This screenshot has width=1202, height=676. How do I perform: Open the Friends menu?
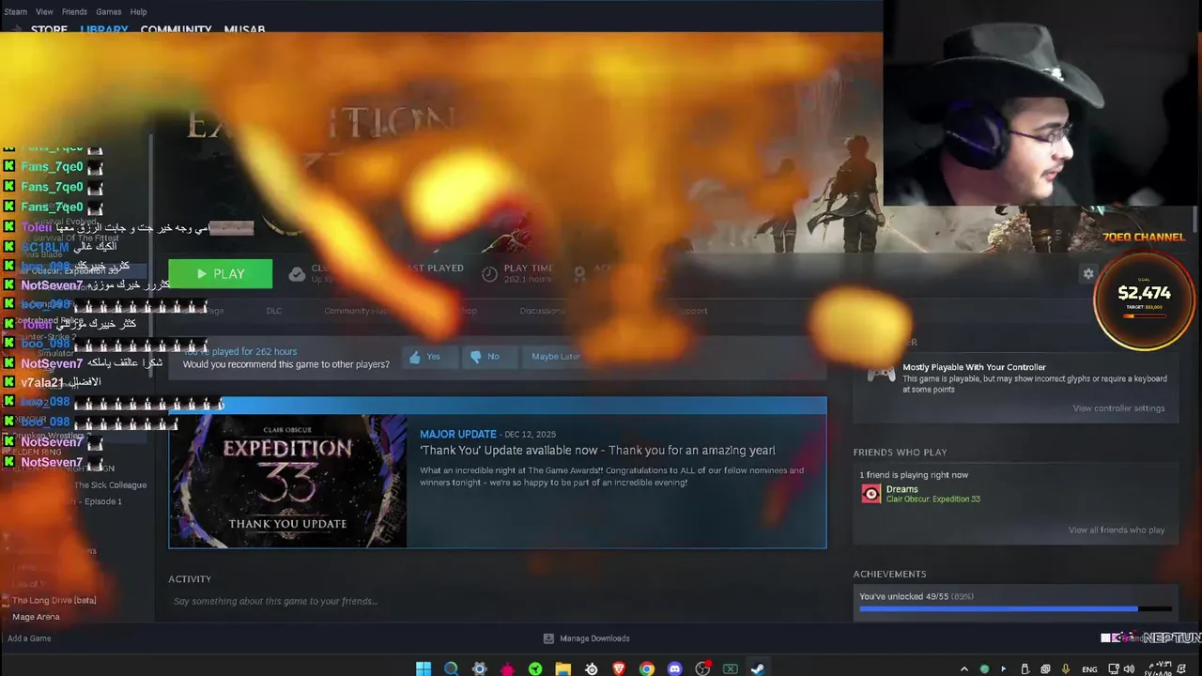coord(74,11)
